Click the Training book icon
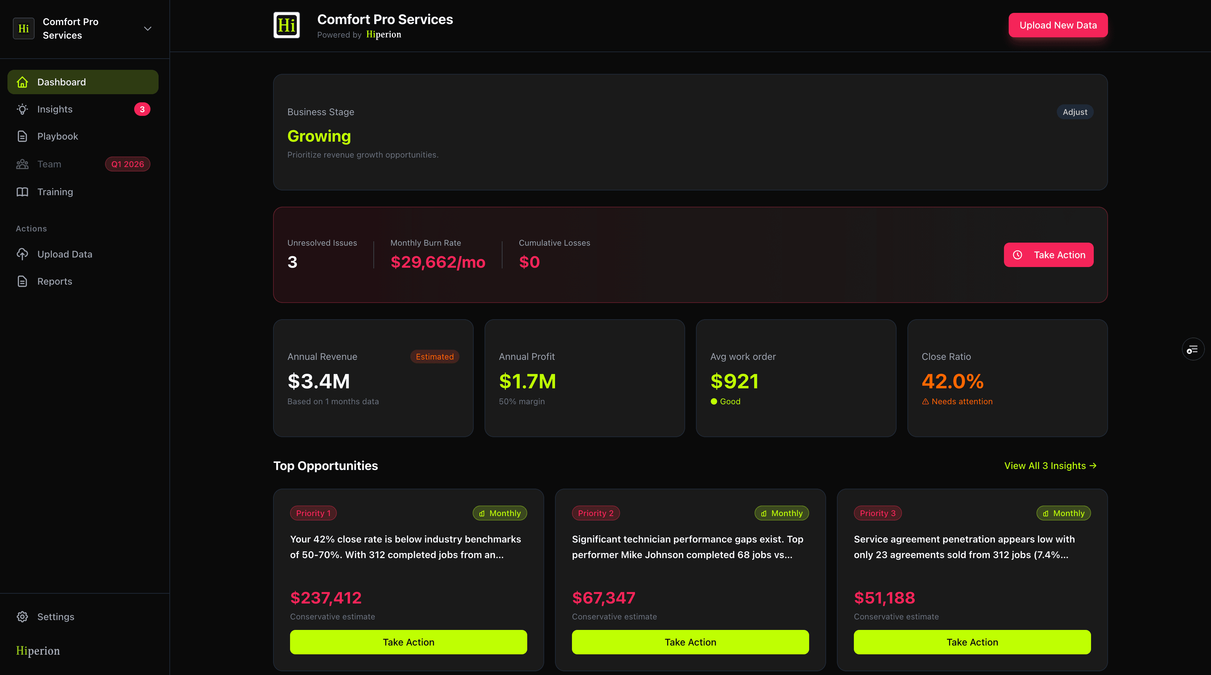Screen dimensions: 1211x675 [22, 192]
